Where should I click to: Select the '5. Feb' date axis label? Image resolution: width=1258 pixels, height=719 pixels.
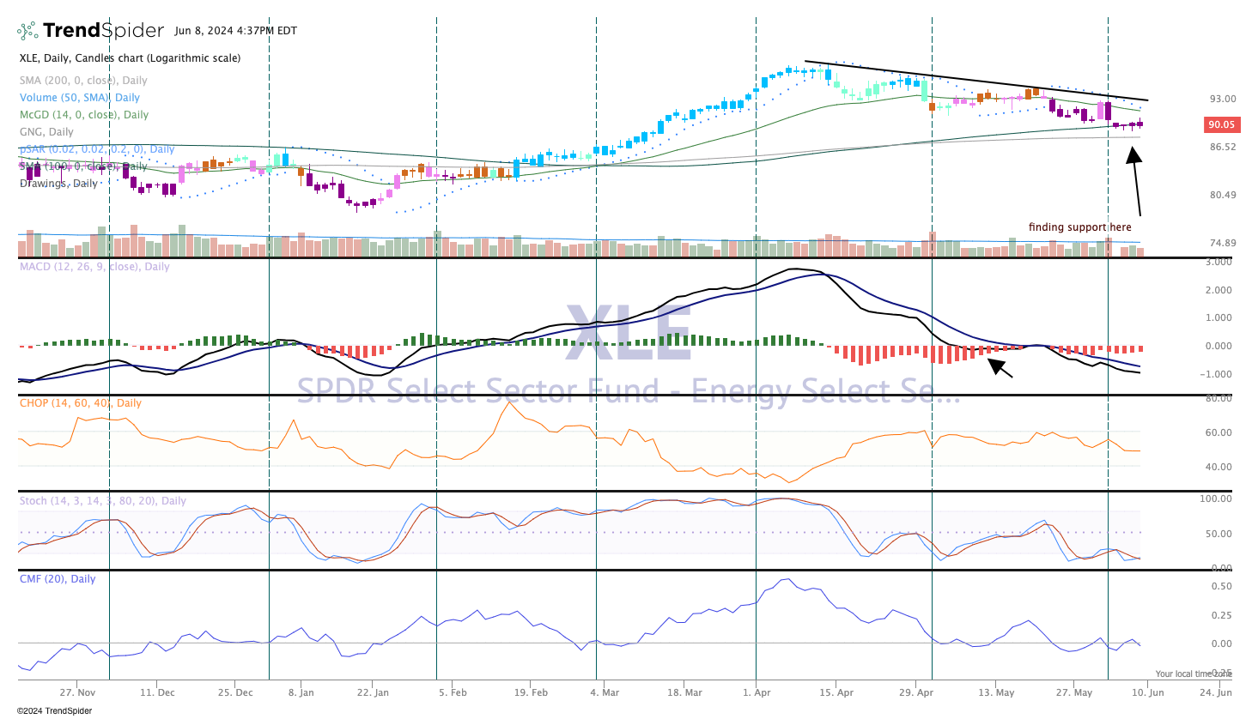[x=453, y=692]
